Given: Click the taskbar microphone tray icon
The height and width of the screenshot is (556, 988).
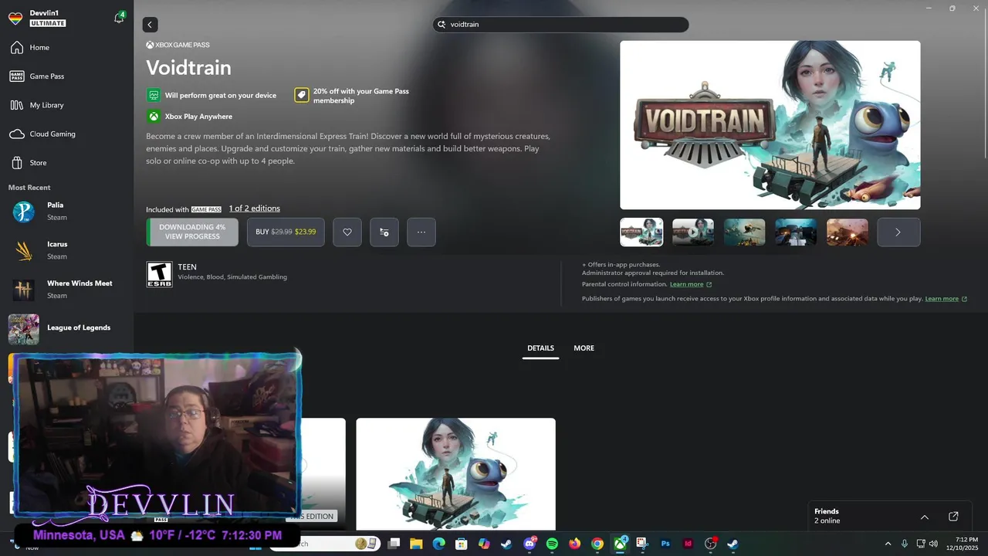Looking at the screenshot, I should click(x=905, y=544).
